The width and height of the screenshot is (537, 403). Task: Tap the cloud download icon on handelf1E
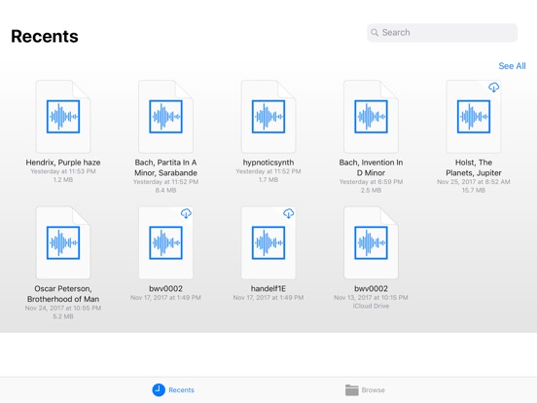click(288, 213)
